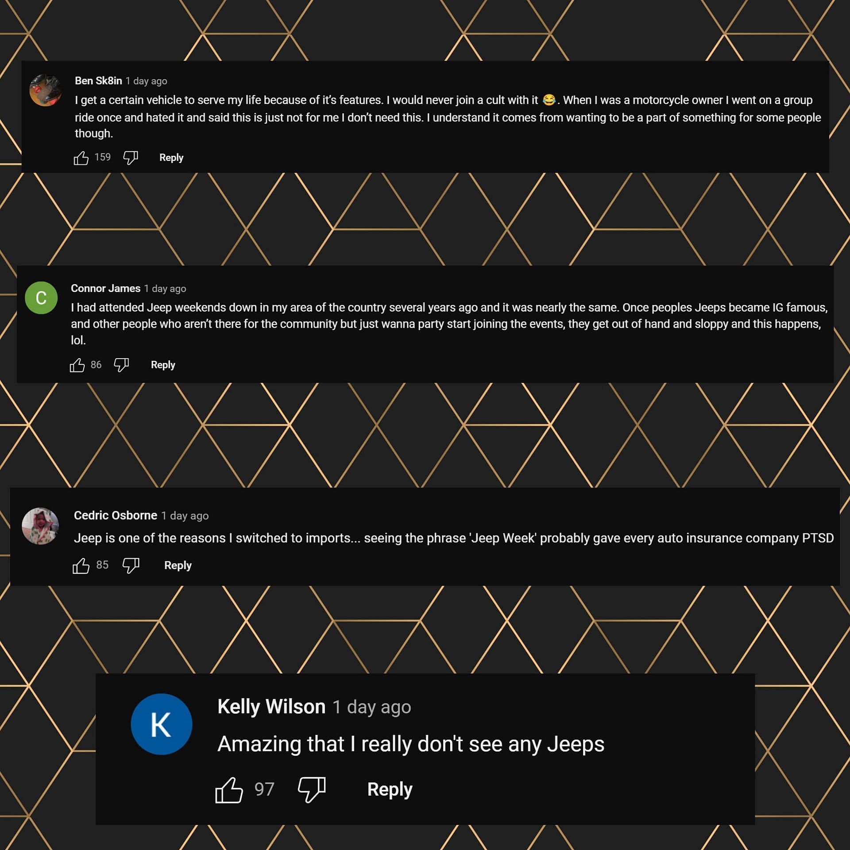This screenshot has height=850, width=850.
Task: Like Cedric Osborne's comment
Action: 81,565
